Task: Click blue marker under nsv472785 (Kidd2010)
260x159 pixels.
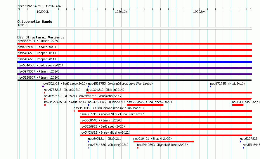Action: tap(211, 86)
